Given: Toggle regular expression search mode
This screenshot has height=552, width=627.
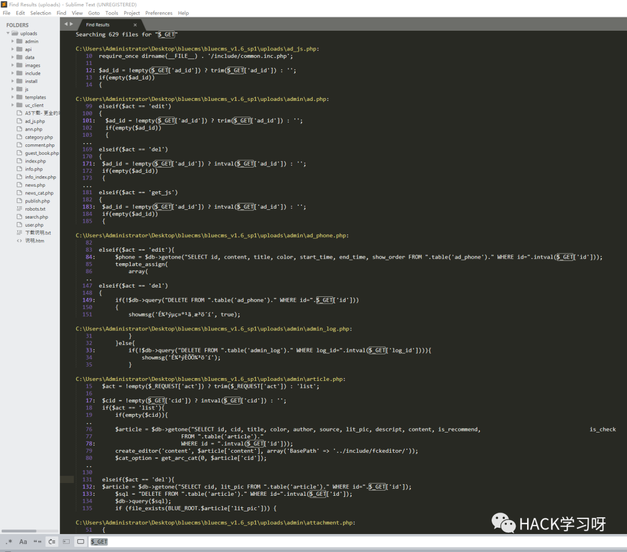Looking at the screenshot, I should (x=10, y=542).
